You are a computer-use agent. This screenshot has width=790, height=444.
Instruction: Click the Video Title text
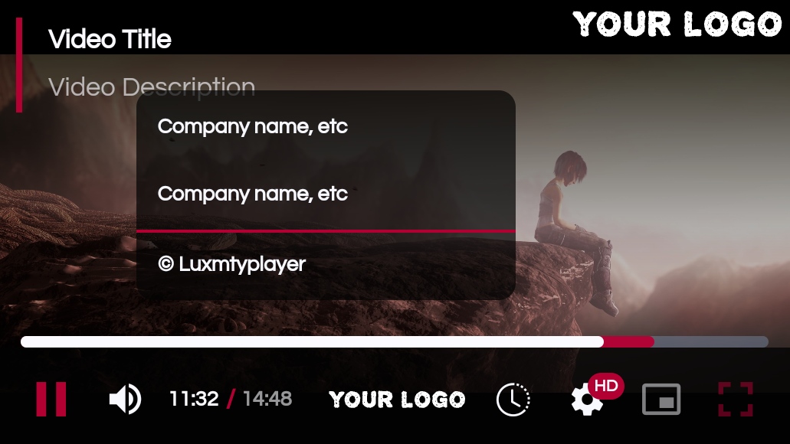click(x=110, y=39)
